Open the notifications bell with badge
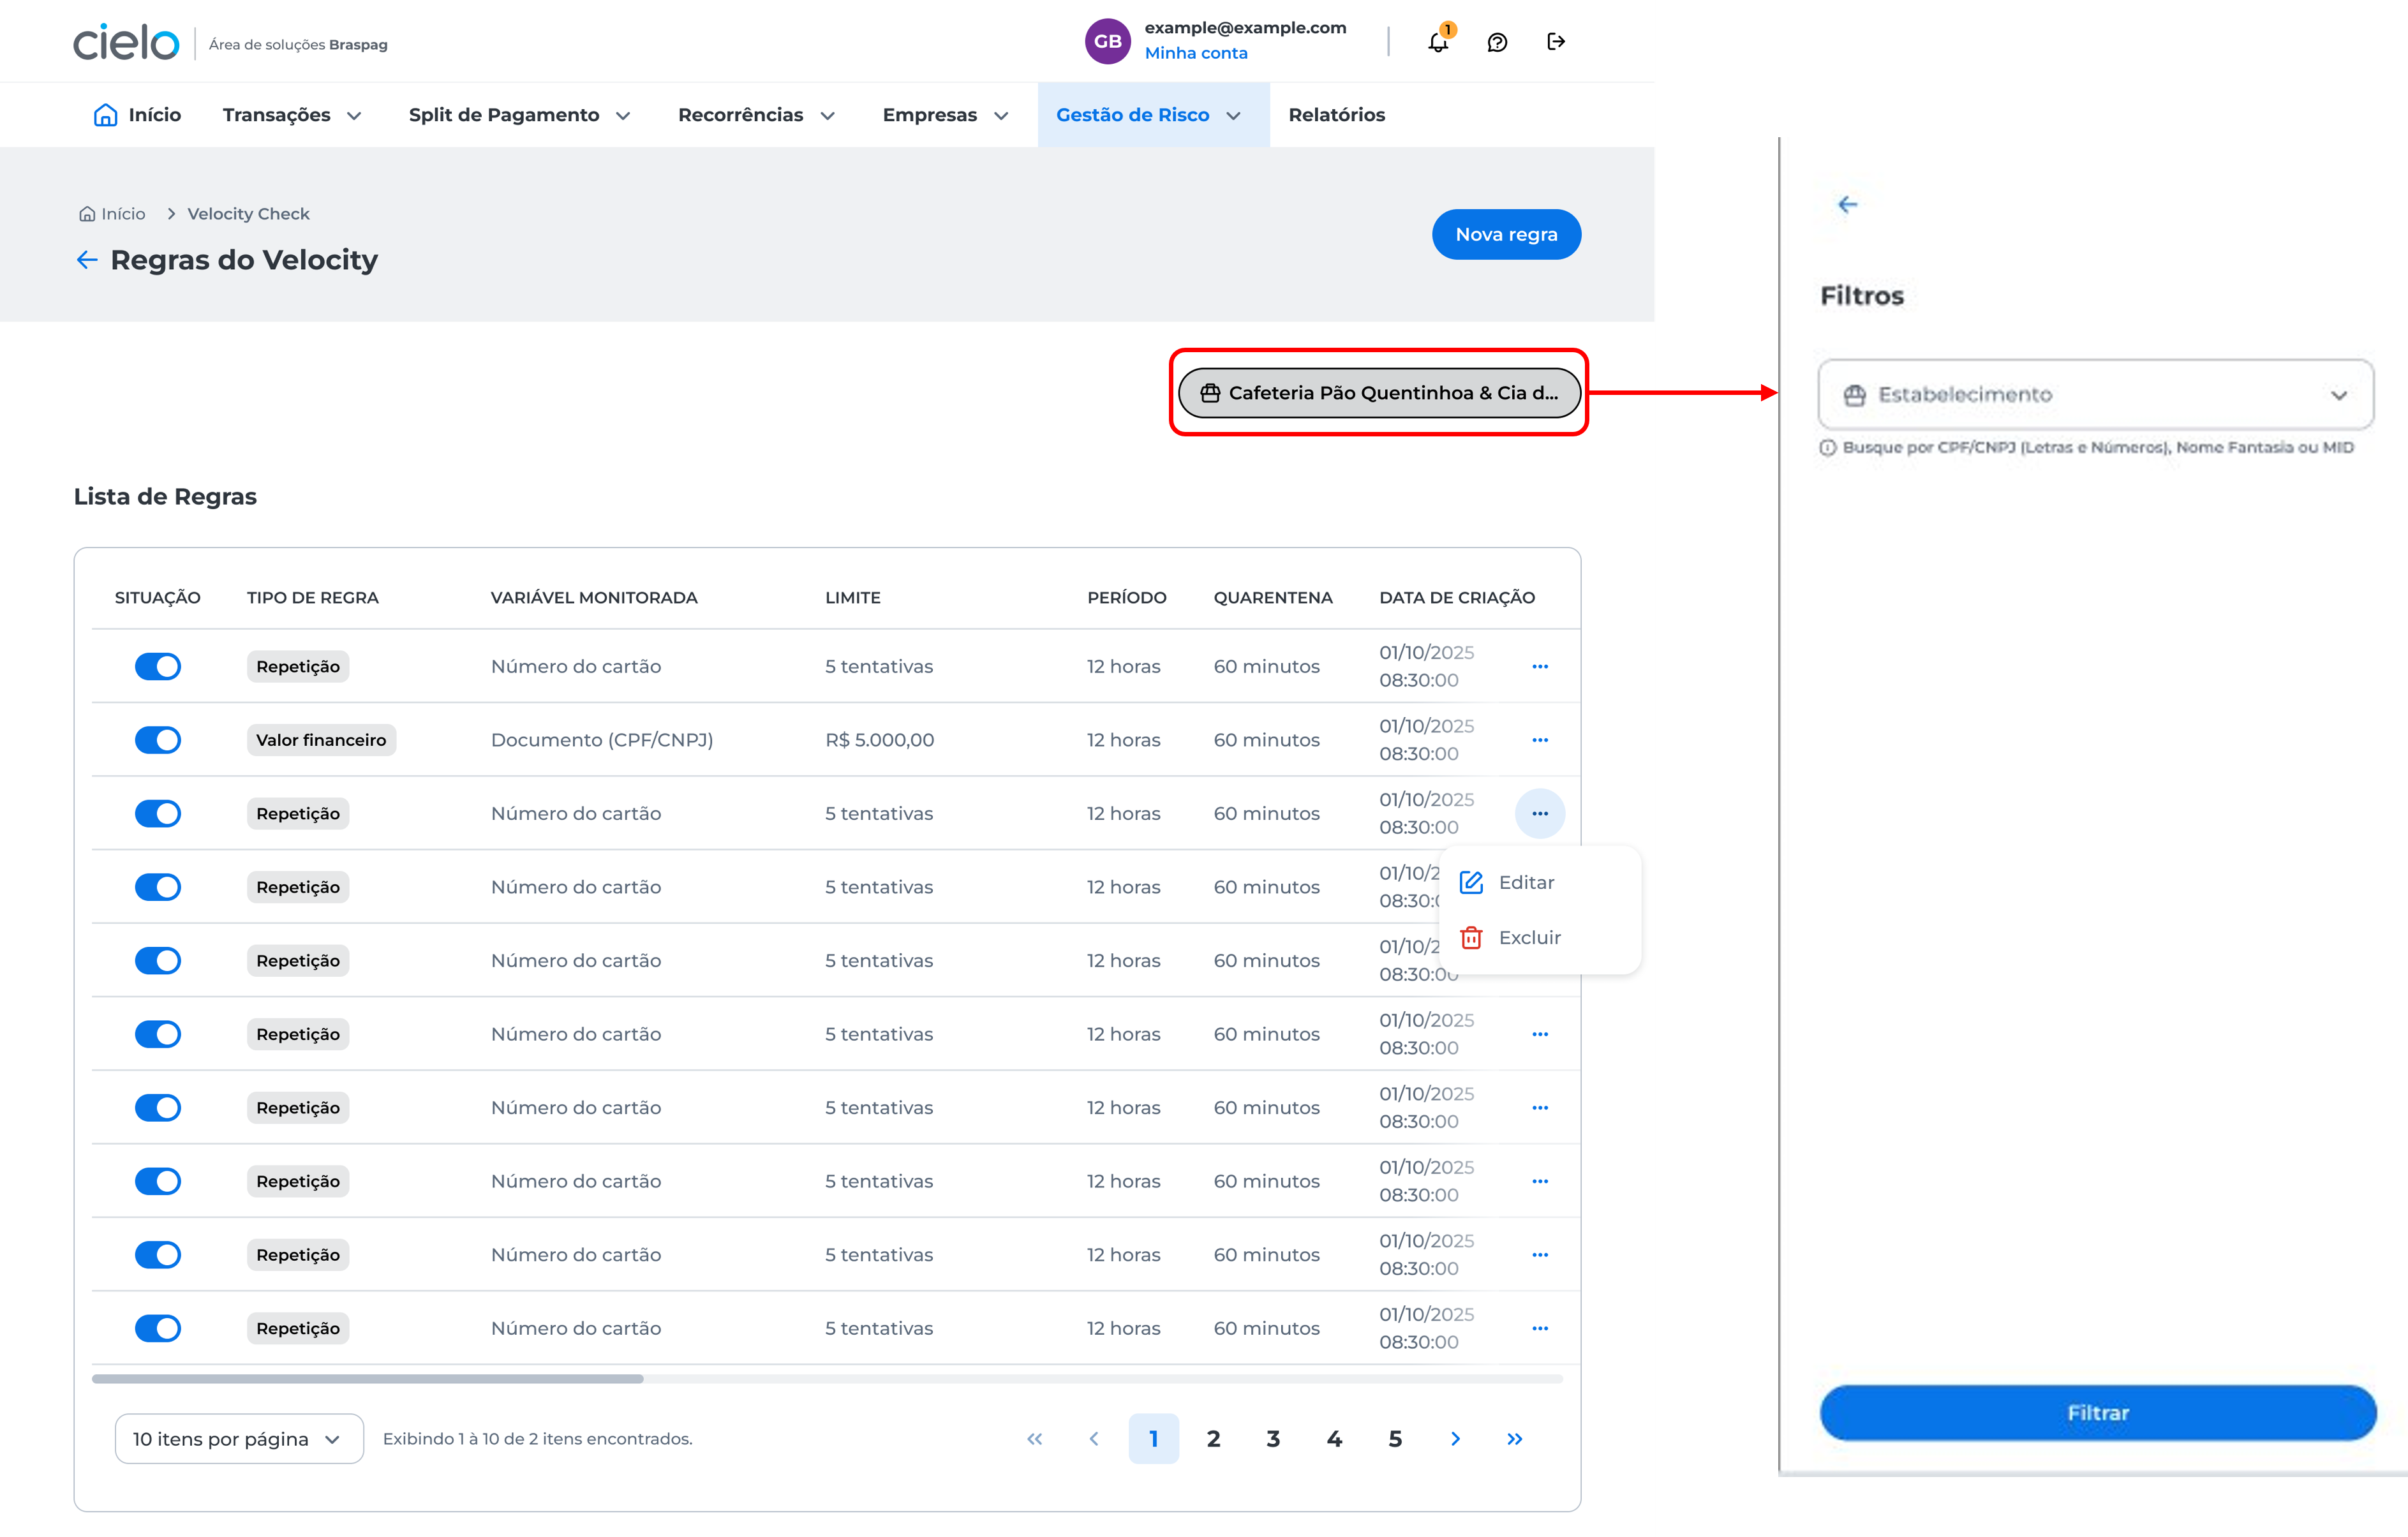Viewport: 2408px width, 1537px height. [x=1438, y=42]
